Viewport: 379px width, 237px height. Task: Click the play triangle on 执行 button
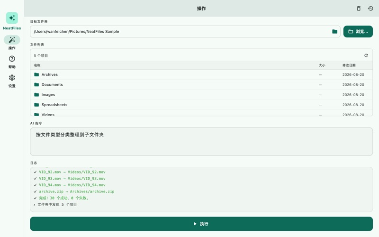click(x=195, y=224)
